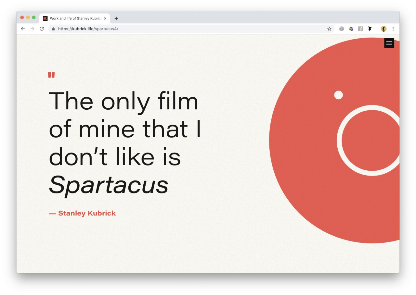This screenshot has height=295, width=416.
Task: Close the Stanley Kubrick tab
Action: click(105, 18)
